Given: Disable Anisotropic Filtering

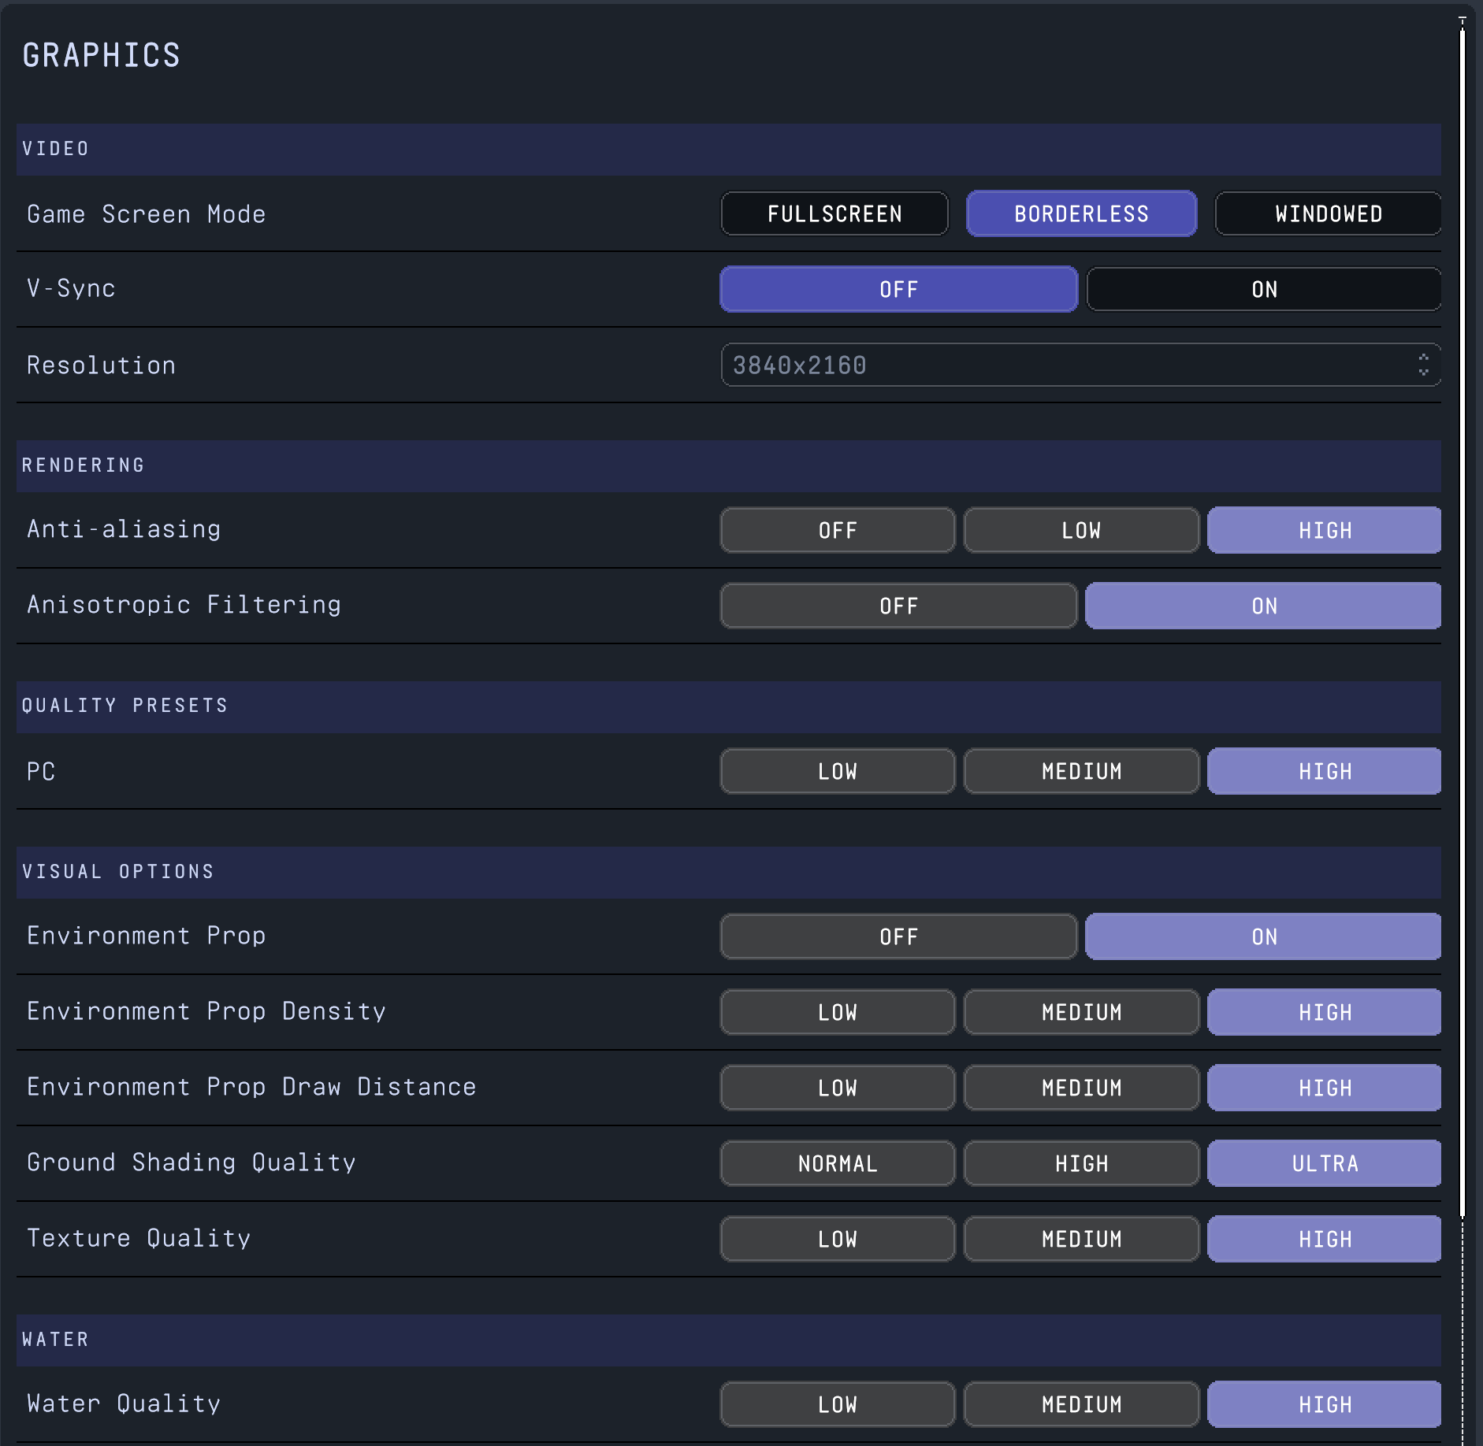Looking at the screenshot, I should click(x=899, y=606).
